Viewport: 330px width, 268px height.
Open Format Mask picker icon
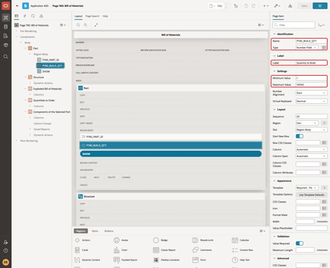pyautogui.click(x=324, y=215)
